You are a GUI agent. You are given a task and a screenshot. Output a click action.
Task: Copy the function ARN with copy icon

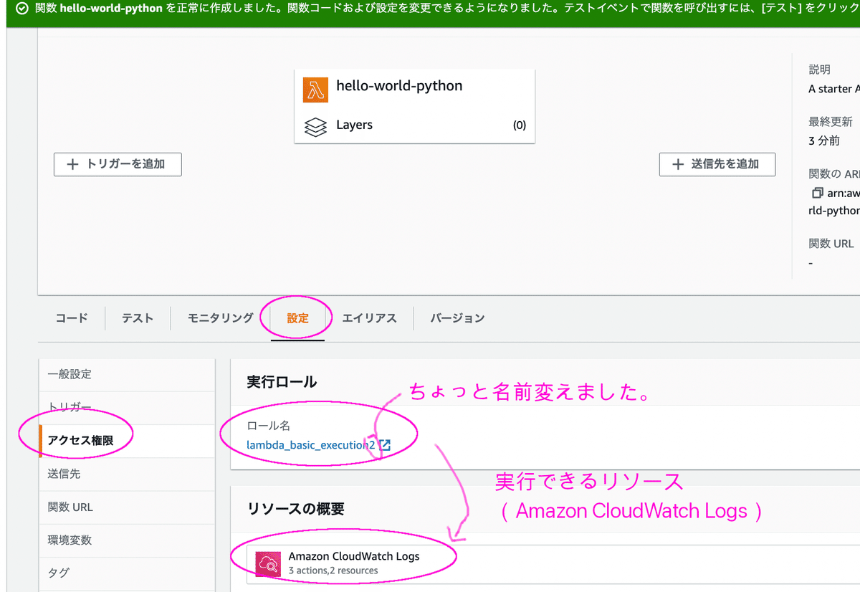(x=818, y=193)
